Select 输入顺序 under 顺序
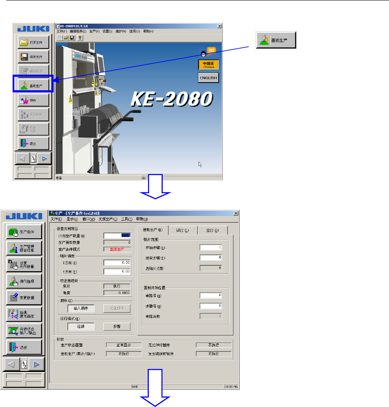The image size is (389, 407). (81, 308)
